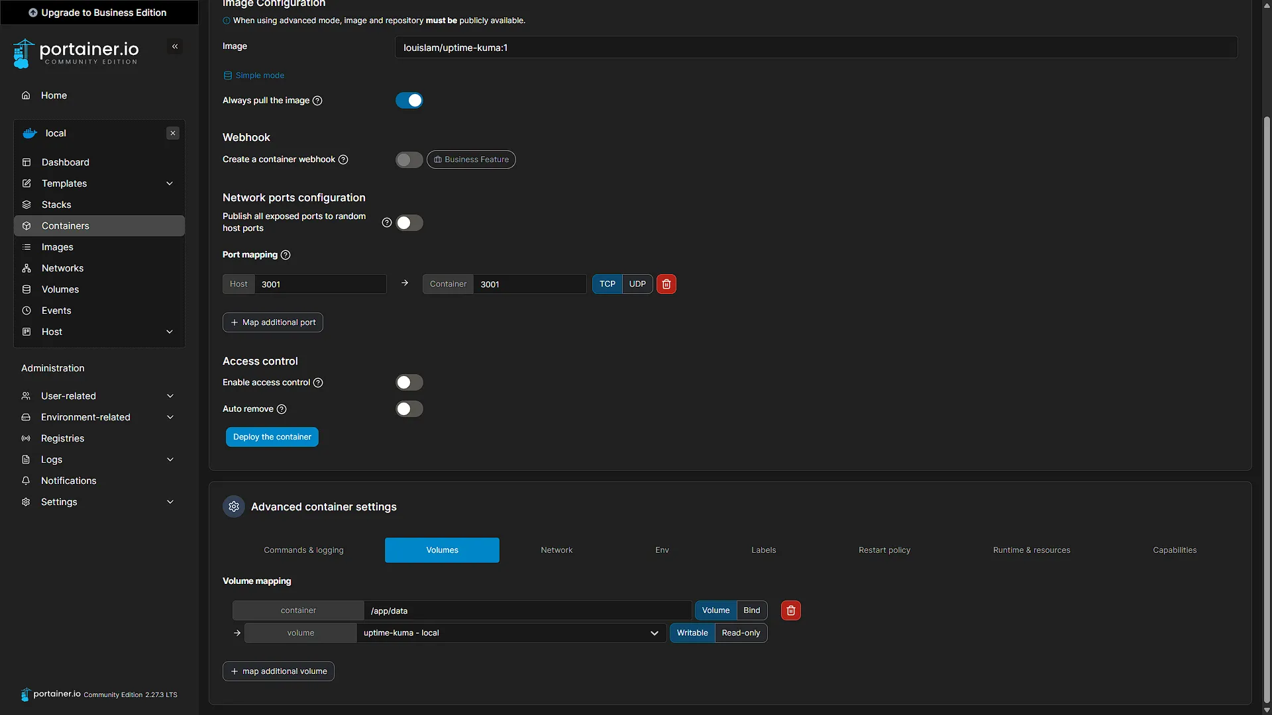Open Notifications in Administration
Image resolution: width=1272 pixels, height=715 pixels.
(x=99, y=481)
